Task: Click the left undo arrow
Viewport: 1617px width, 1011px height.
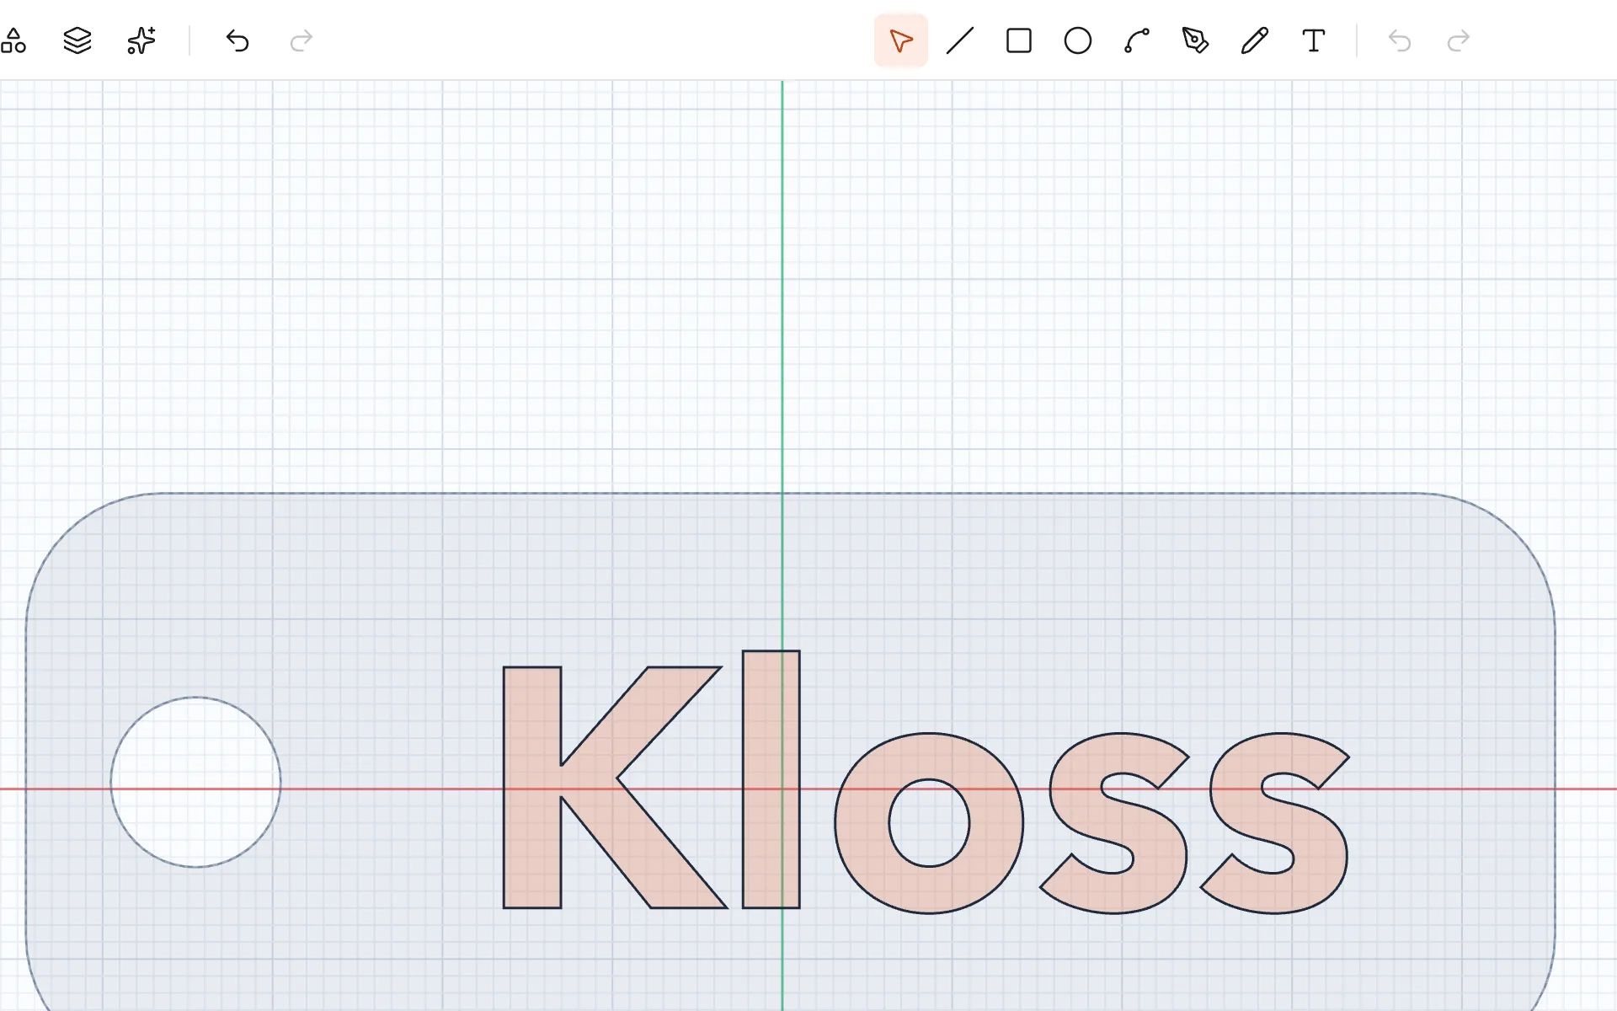Action: [x=237, y=40]
